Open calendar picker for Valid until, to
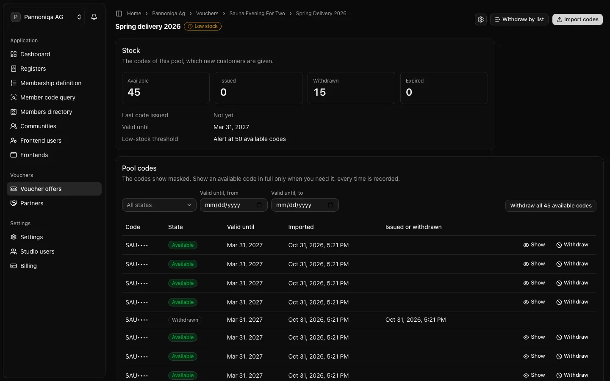610x381 pixels. [330, 205]
